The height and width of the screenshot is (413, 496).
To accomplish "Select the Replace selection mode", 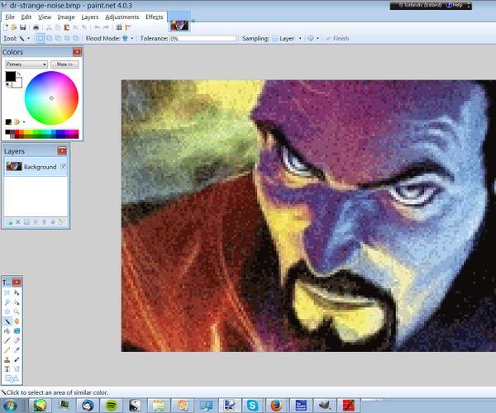I will coord(41,39).
